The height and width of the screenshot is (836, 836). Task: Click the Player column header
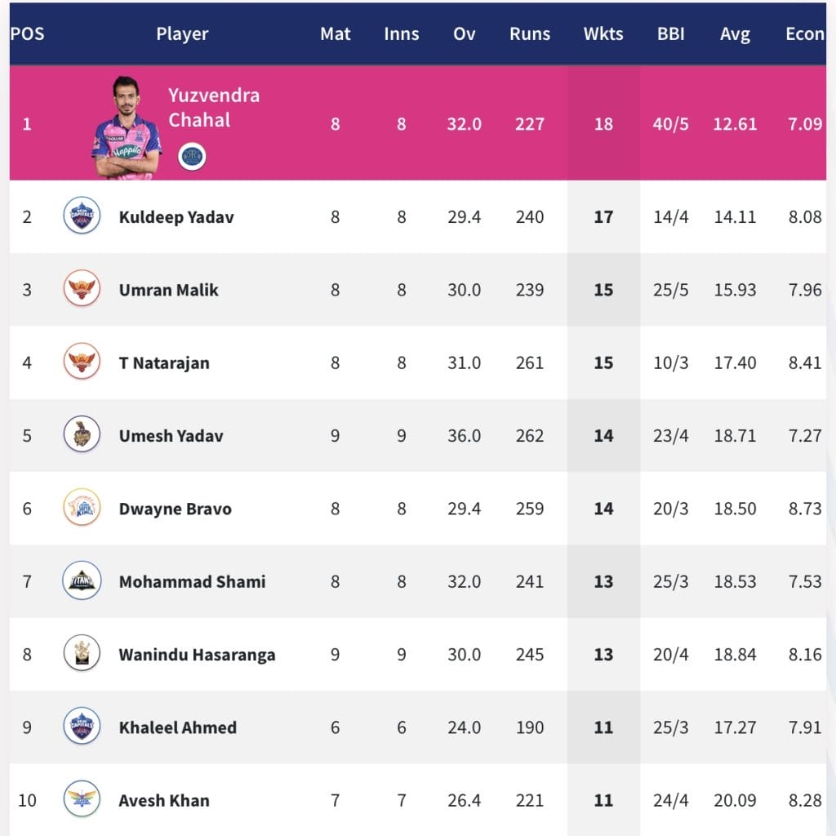pos(182,34)
